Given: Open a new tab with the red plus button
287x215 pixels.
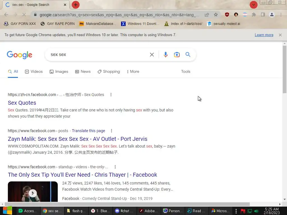Looking at the screenshot, I should (x=76, y=5).
